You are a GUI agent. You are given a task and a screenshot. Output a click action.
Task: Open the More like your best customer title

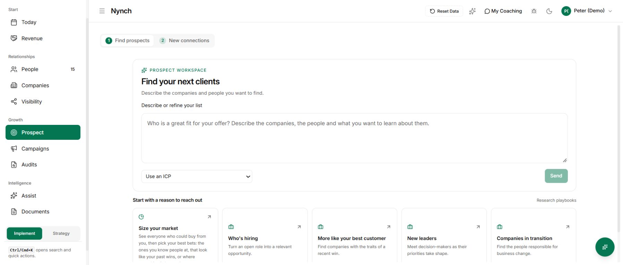352,238
